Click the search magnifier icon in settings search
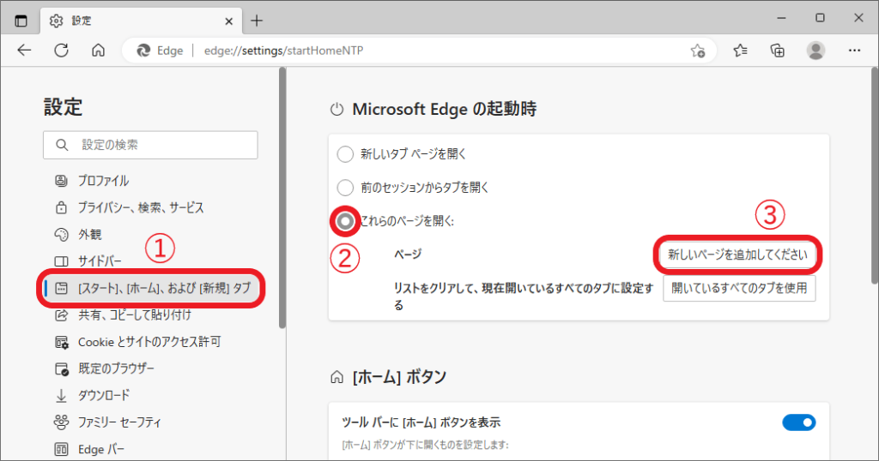This screenshot has width=879, height=461. tap(62, 146)
